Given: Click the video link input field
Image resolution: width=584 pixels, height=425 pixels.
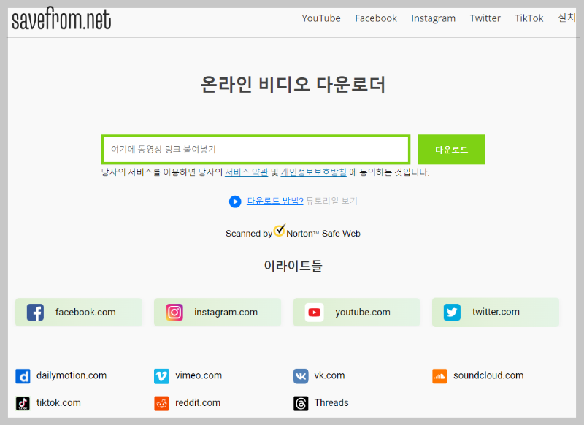Looking at the screenshot, I should (x=255, y=149).
